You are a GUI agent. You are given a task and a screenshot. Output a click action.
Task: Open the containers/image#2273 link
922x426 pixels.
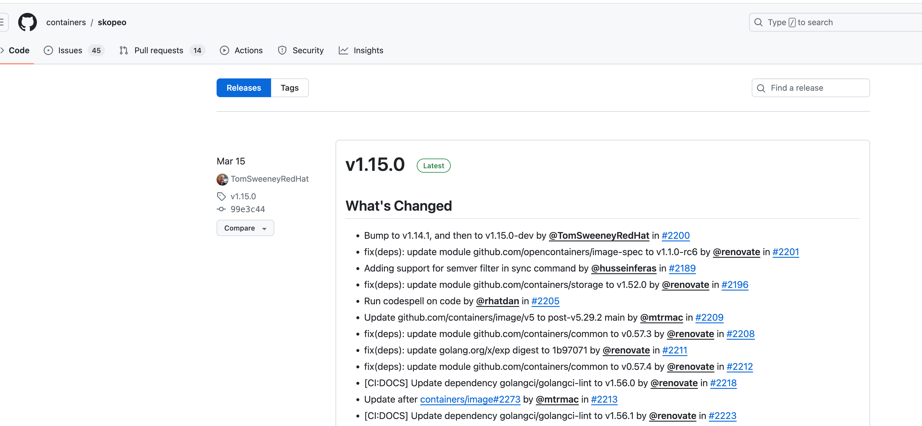[x=470, y=400]
